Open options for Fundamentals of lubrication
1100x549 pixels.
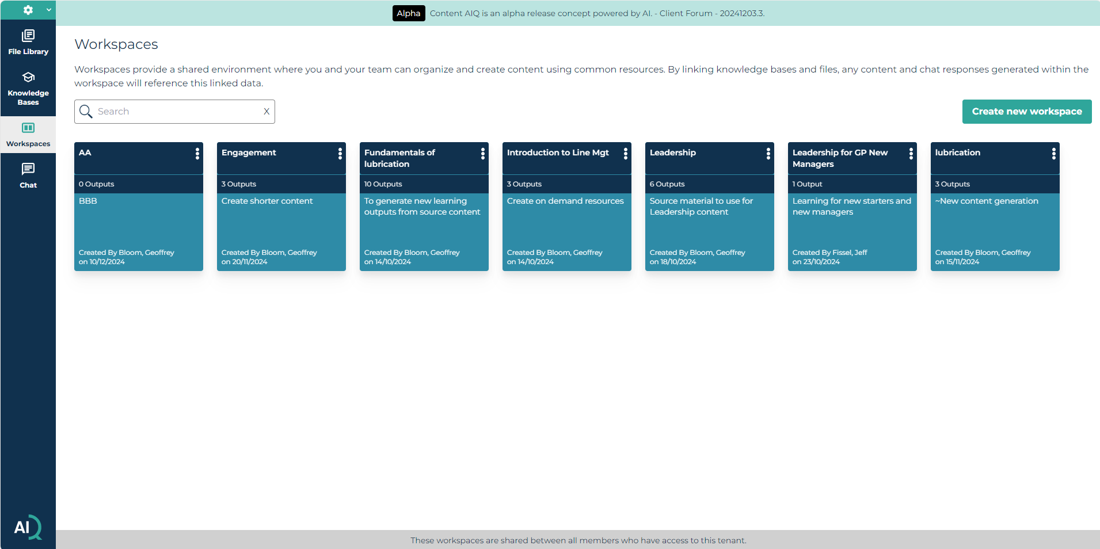483,154
